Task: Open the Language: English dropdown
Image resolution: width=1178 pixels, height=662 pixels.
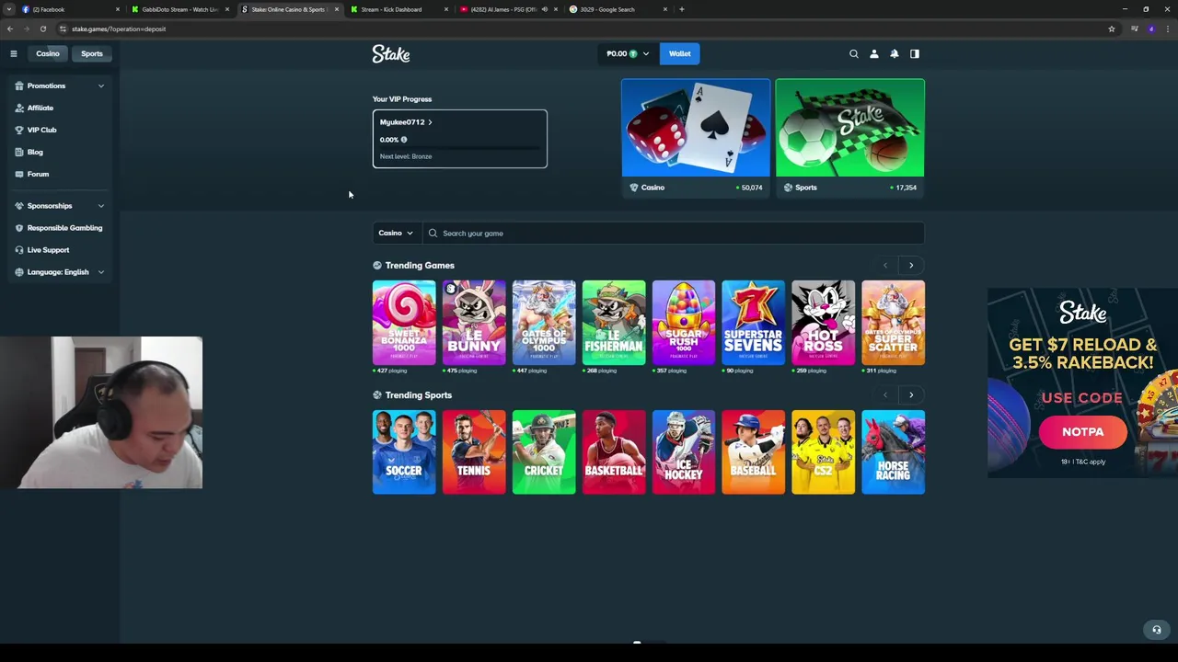Action: pyautogui.click(x=60, y=272)
